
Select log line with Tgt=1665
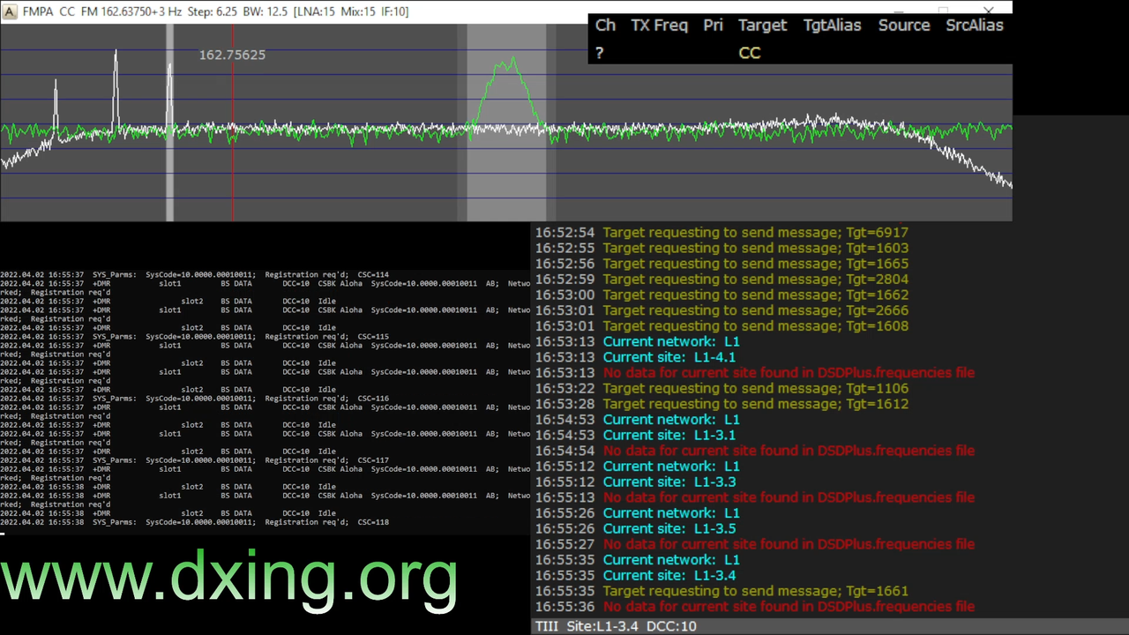click(722, 264)
